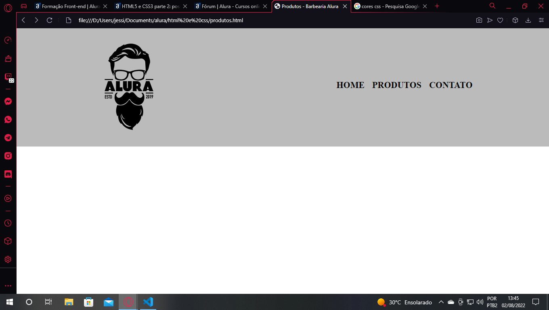This screenshot has width=549, height=310.
Task: Take a snapshot with camera icon
Action: coord(479,20)
